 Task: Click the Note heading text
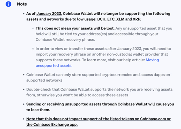22,4
